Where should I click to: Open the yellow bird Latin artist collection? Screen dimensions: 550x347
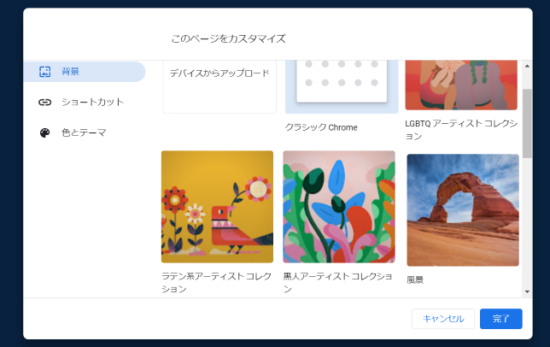217,207
